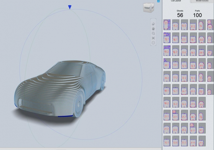Select sheet thumbnail labeled 28:1
This screenshot has width=214, height=150.
[x=201, y=52]
